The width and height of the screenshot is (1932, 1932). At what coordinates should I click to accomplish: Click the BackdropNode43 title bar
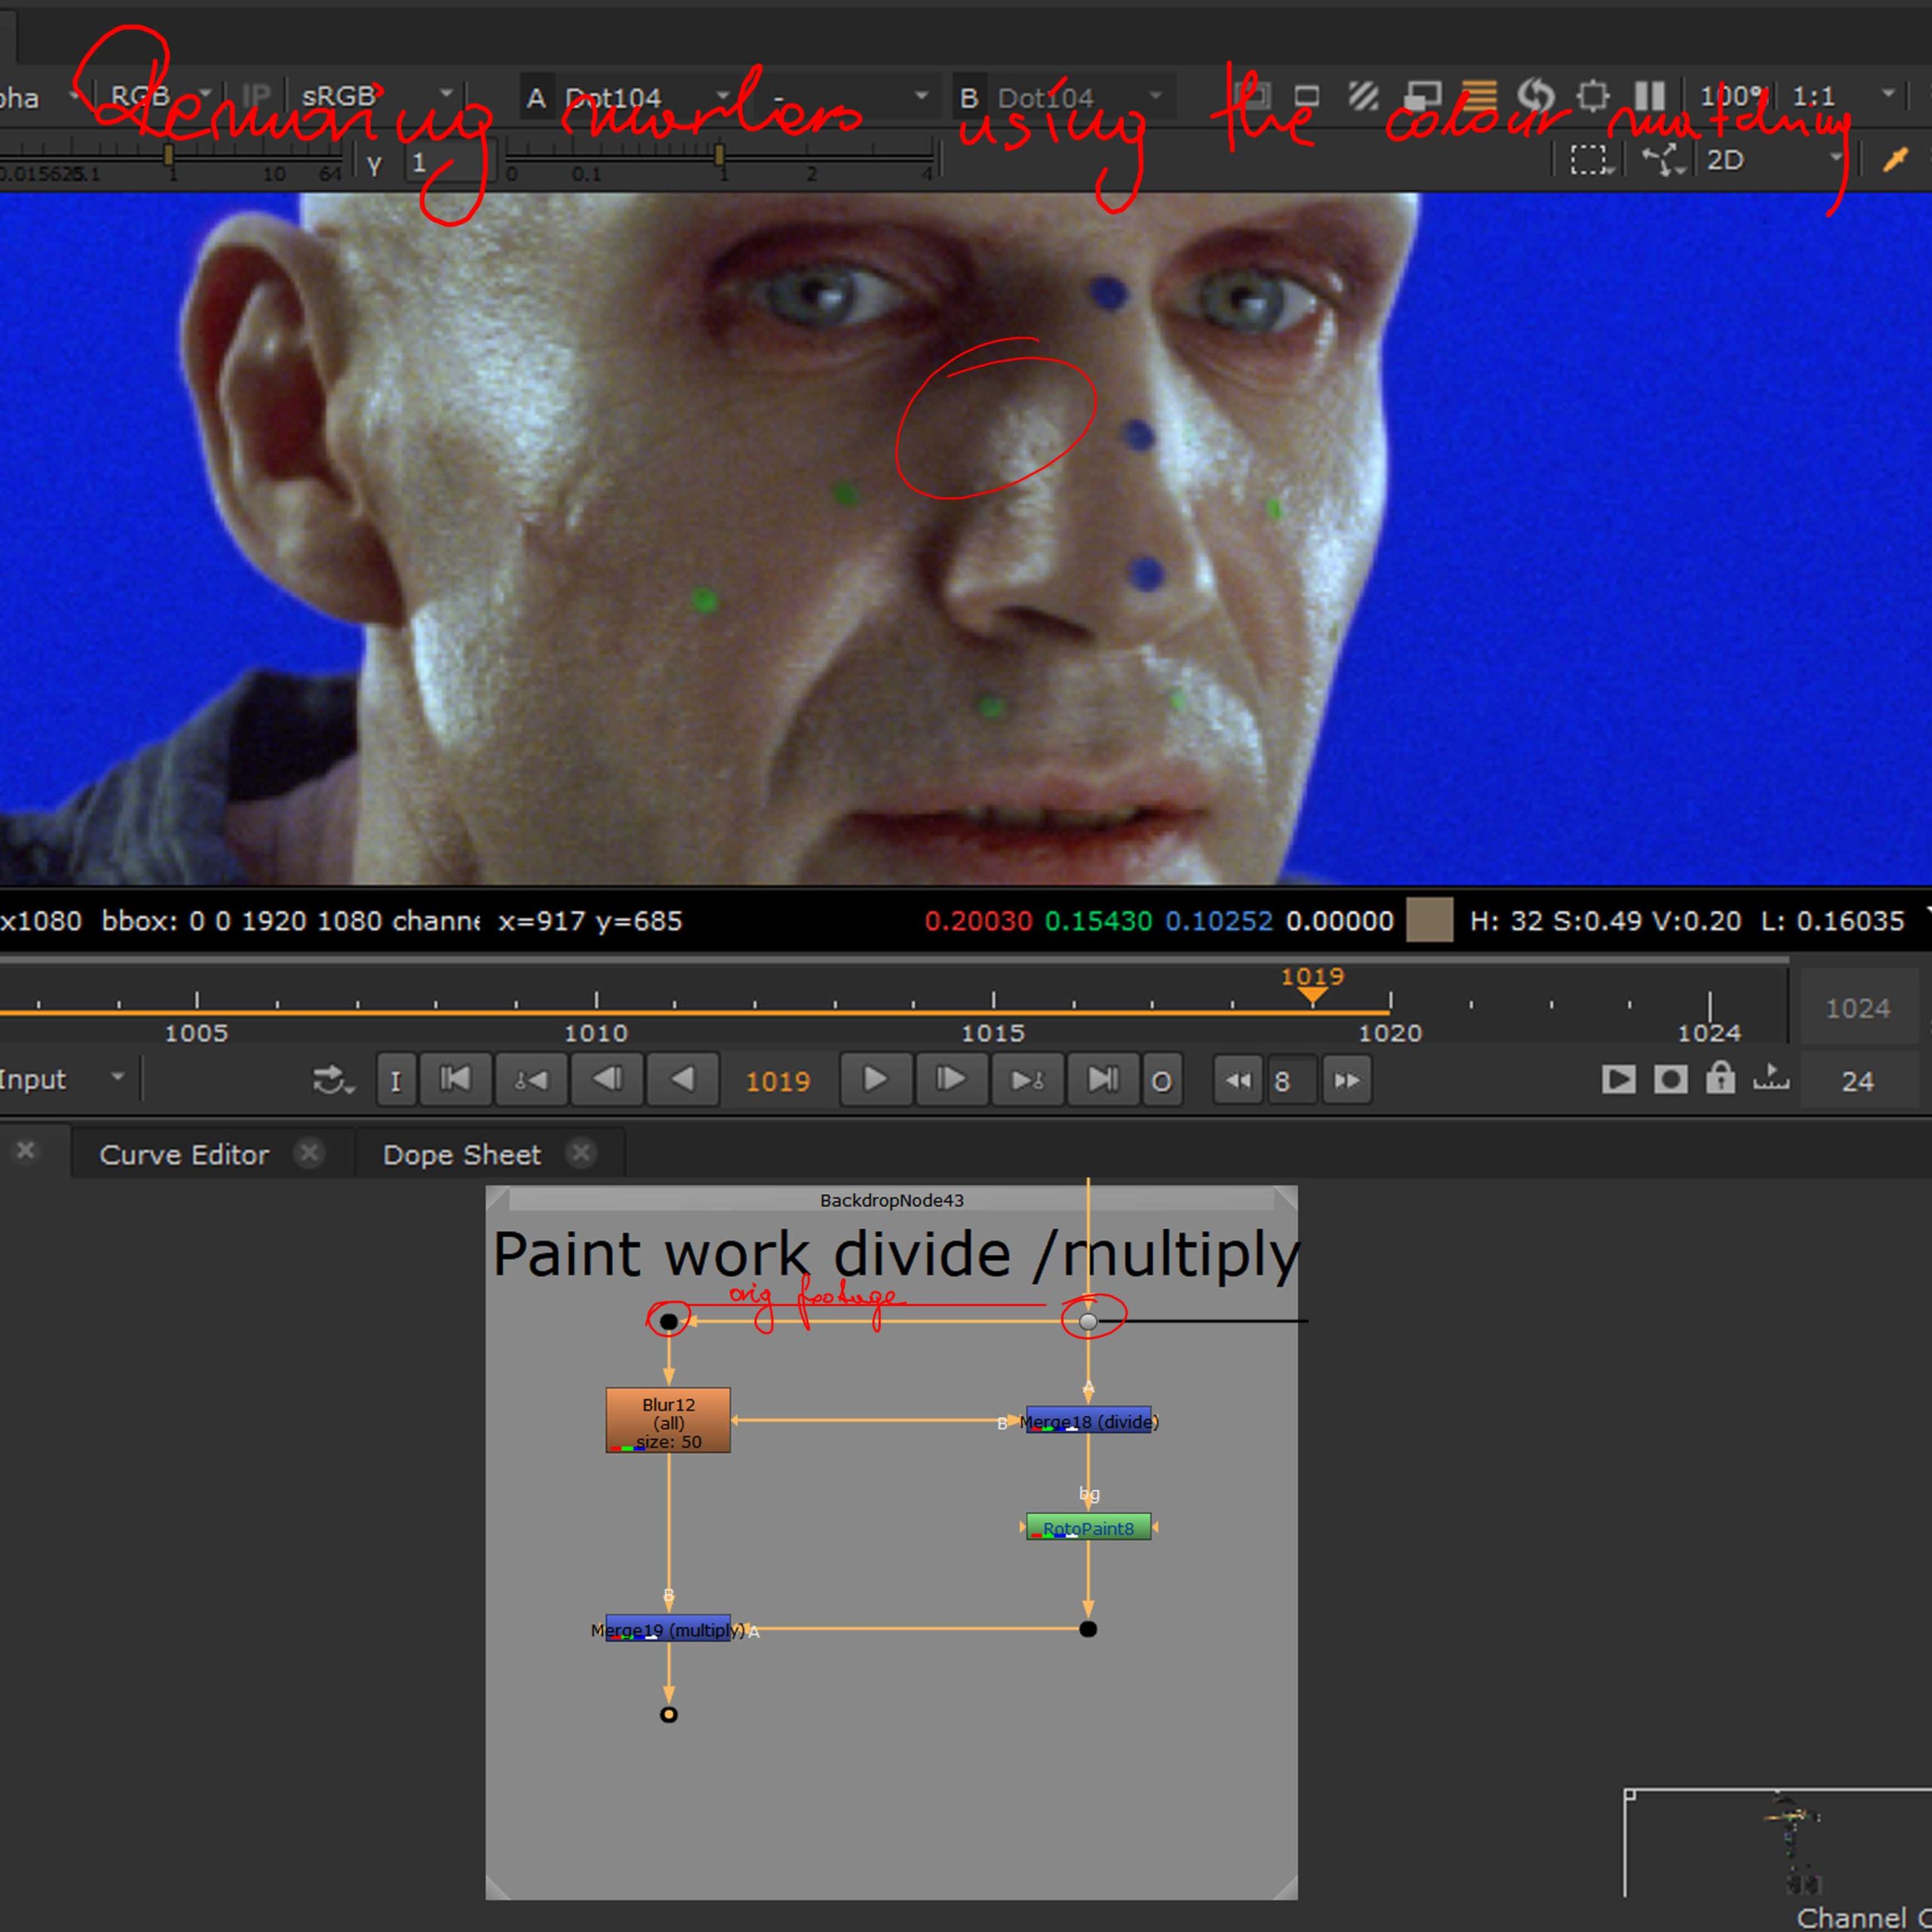click(891, 1199)
